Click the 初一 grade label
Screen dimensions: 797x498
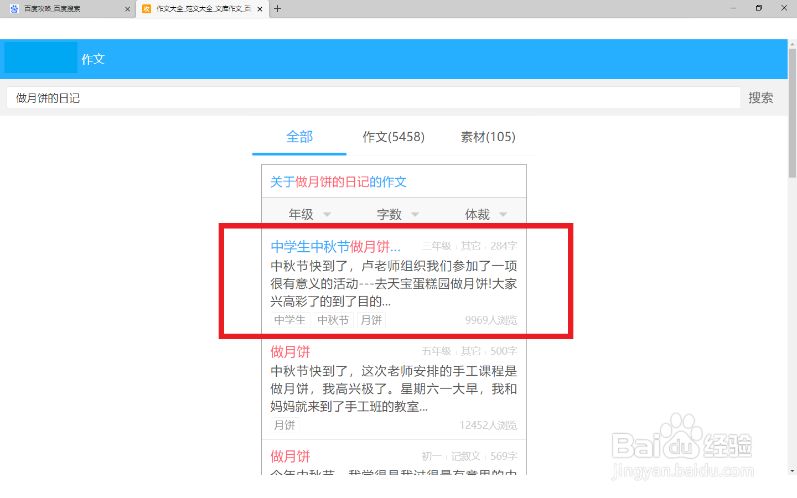click(432, 456)
